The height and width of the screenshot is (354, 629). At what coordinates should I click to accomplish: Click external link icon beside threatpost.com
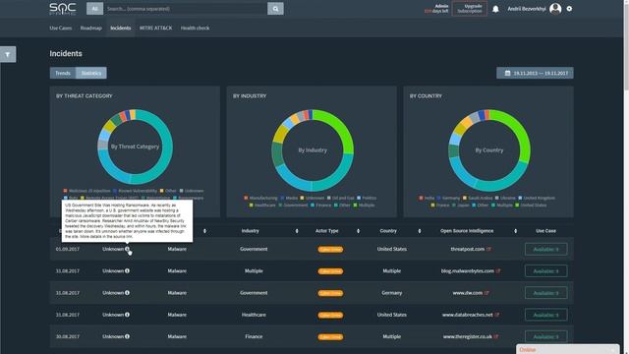coord(488,249)
